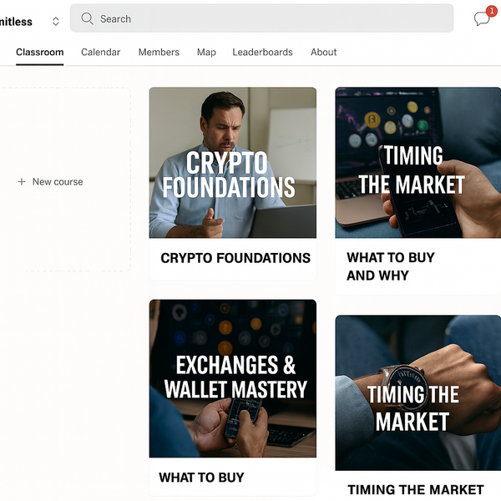The image size is (501, 501).
Task: Click the WHAT TO BUY AND WHY title
Action: point(391,266)
